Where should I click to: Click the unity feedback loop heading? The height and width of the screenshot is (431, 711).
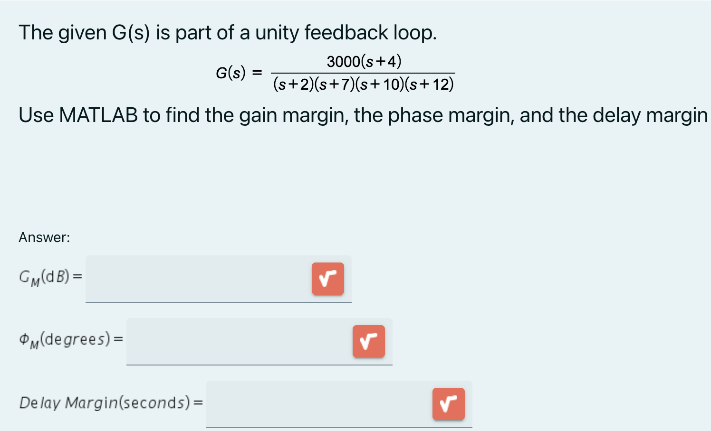[228, 32]
